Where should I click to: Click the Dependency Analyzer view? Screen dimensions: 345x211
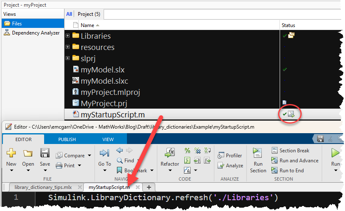tap(35, 33)
